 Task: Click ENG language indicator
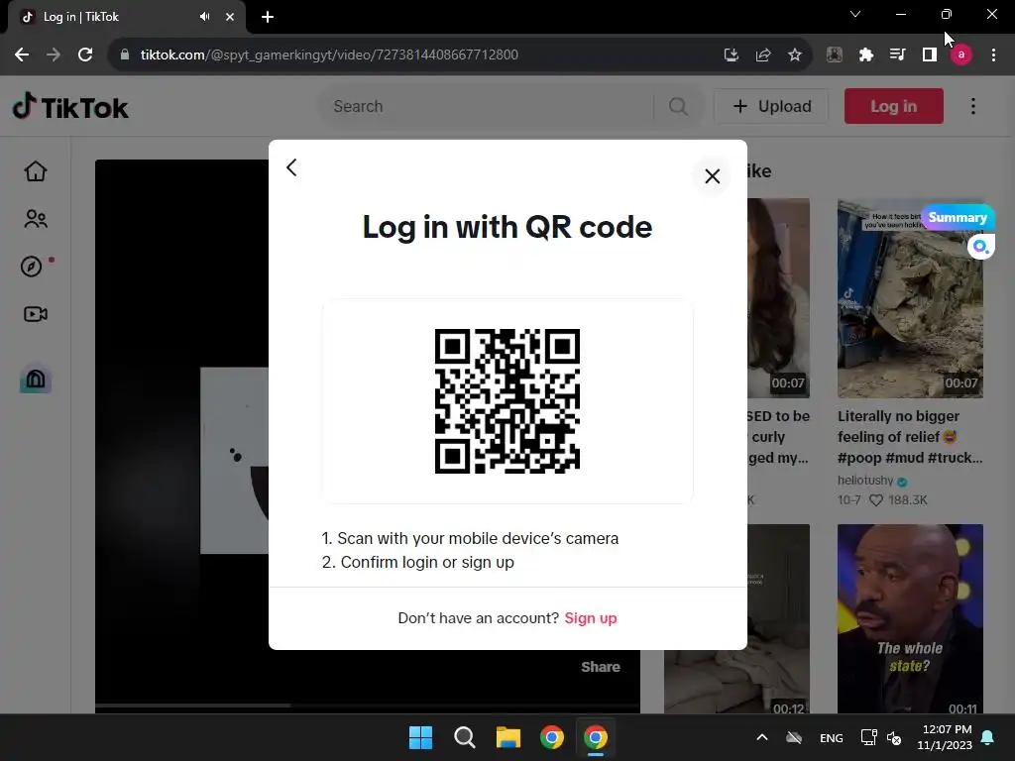click(x=832, y=737)
